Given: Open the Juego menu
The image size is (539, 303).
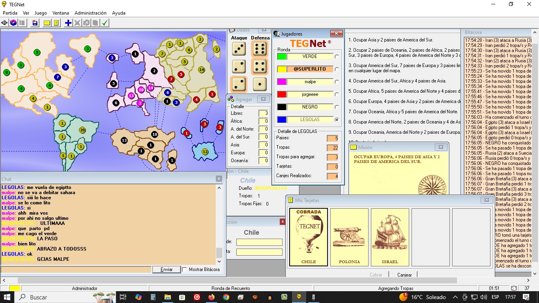Looking at the screenshot, I should (x=41, y=13).
